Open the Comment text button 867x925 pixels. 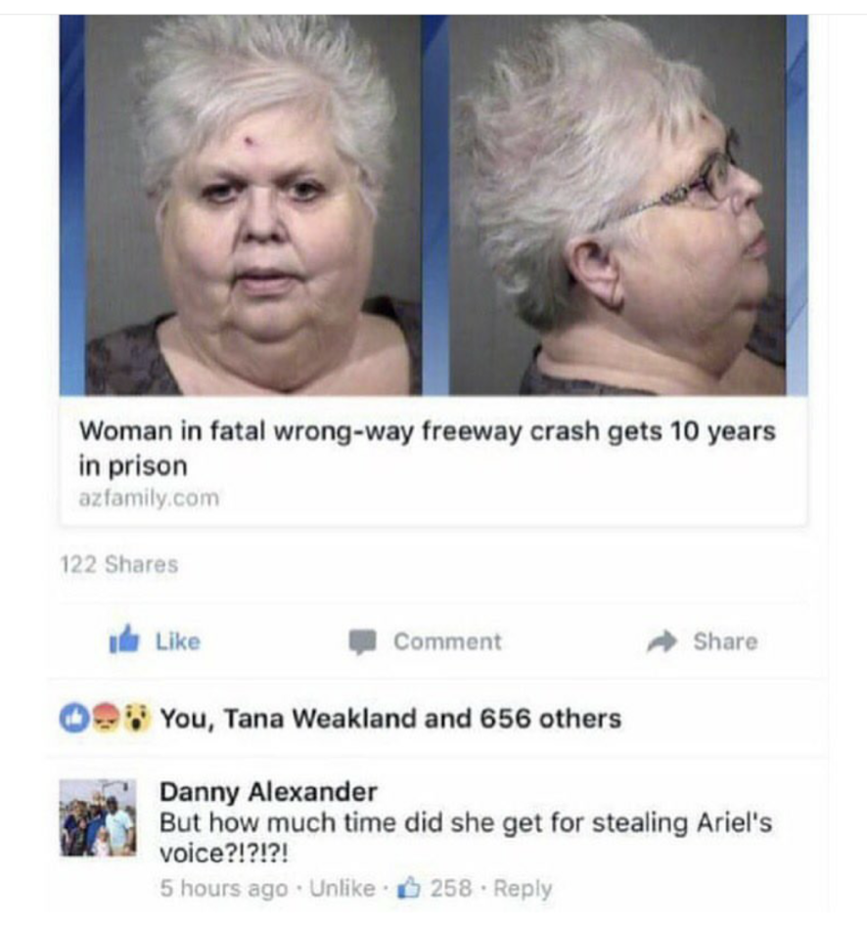click(447, 641)
